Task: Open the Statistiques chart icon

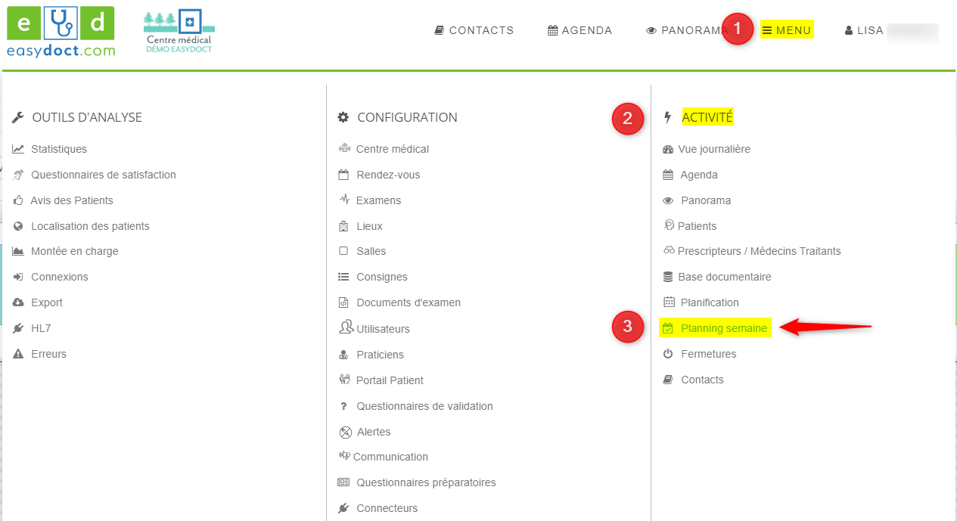Action: click(18, 149)
